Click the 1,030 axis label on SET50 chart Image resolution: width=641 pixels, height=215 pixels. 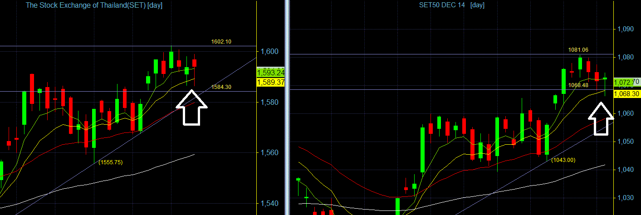point(626,198)
